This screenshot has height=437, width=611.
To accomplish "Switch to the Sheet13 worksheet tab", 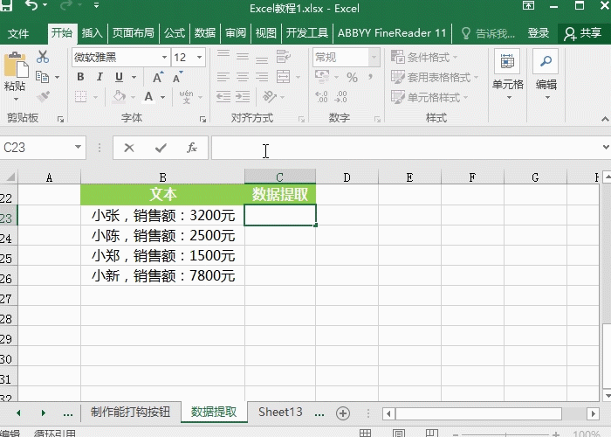I will tap(279, 412).
